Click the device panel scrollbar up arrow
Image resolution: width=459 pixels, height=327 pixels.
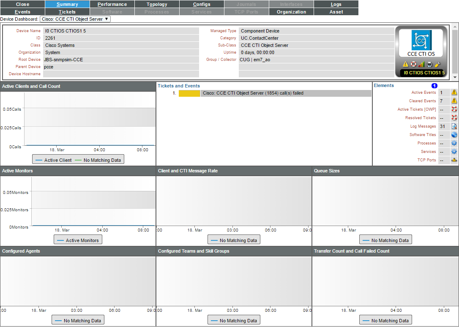455,27
